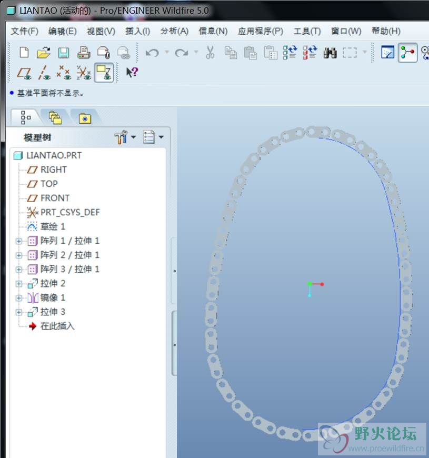
Task: Expand 阵列 3 / 拉伸 1 pattern
Action: [x=19, y=270]
